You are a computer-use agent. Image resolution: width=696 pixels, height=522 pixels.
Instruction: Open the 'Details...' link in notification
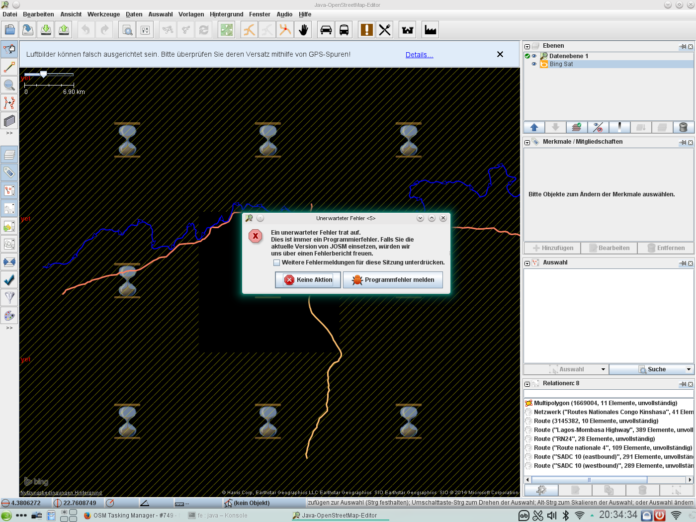point(419,55)
